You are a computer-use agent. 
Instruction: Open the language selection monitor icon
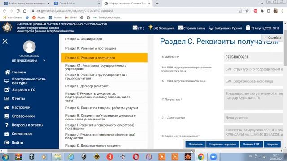pos(211,28)
